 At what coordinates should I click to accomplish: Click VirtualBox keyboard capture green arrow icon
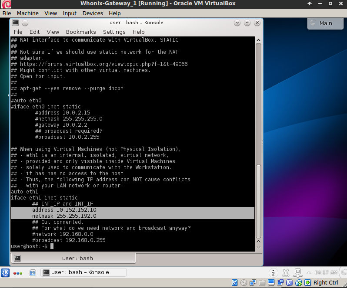point(307,282)
